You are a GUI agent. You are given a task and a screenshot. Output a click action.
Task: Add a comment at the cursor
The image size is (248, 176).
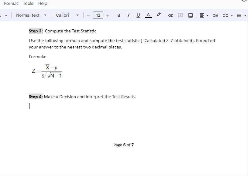click(x=181, y=15)
